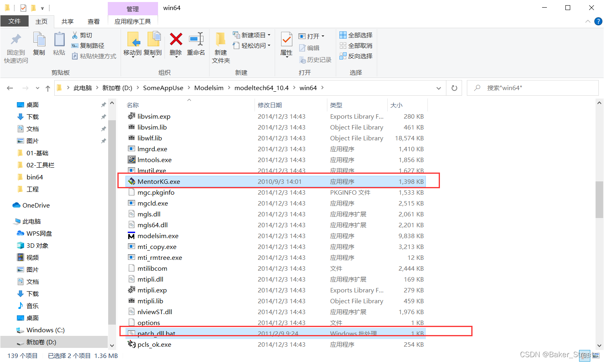Image resolution: width=604 pixels, height=362 pixels.
Task: Click the search win64 input box
Action: pyautogui.click(x=532, y=88)
